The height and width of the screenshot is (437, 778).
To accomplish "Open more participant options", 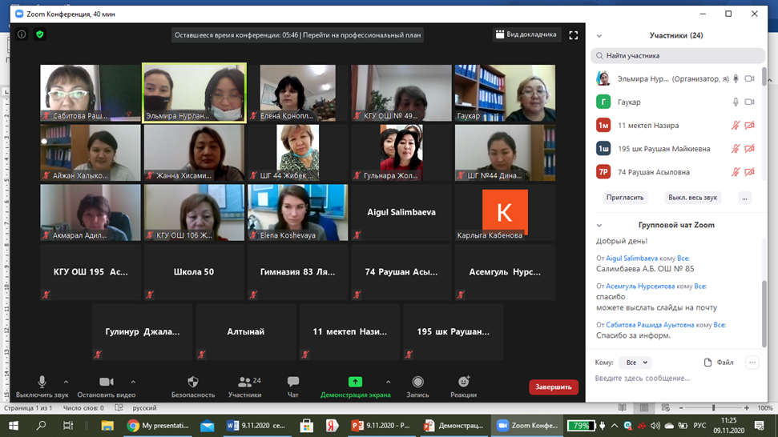I will tap(744, 197).
